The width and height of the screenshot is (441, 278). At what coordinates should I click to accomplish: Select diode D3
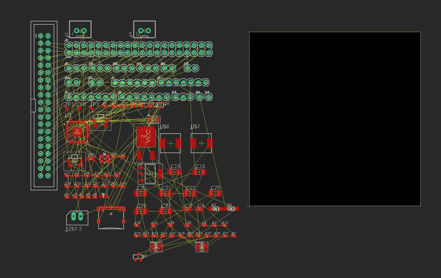click(x=216, y=209)
